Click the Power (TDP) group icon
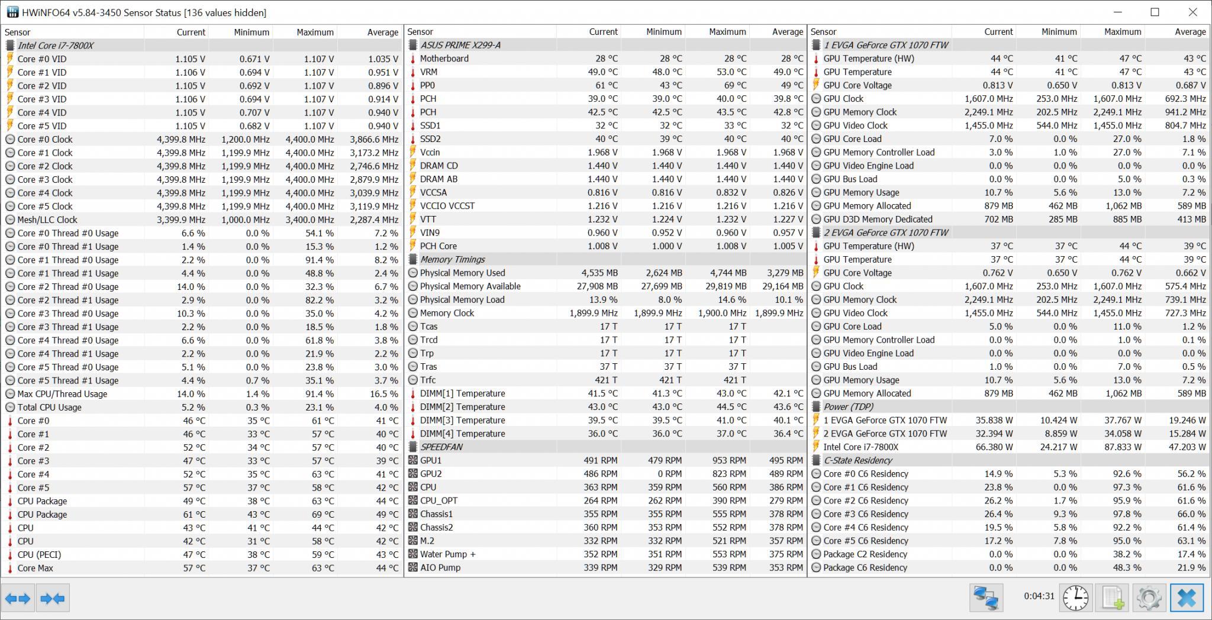The image size is (1212, 620). (816, 406)
